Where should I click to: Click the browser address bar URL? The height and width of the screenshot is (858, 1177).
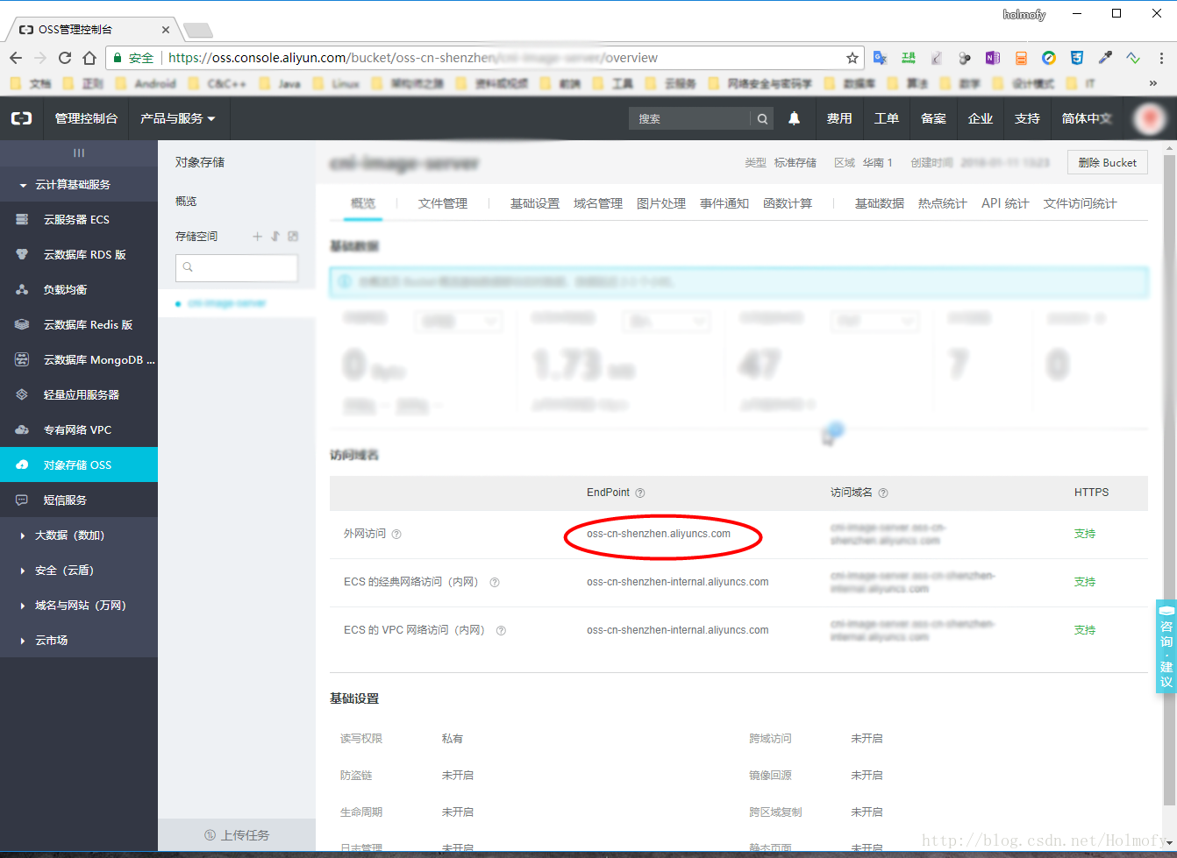tap(500, 58)
